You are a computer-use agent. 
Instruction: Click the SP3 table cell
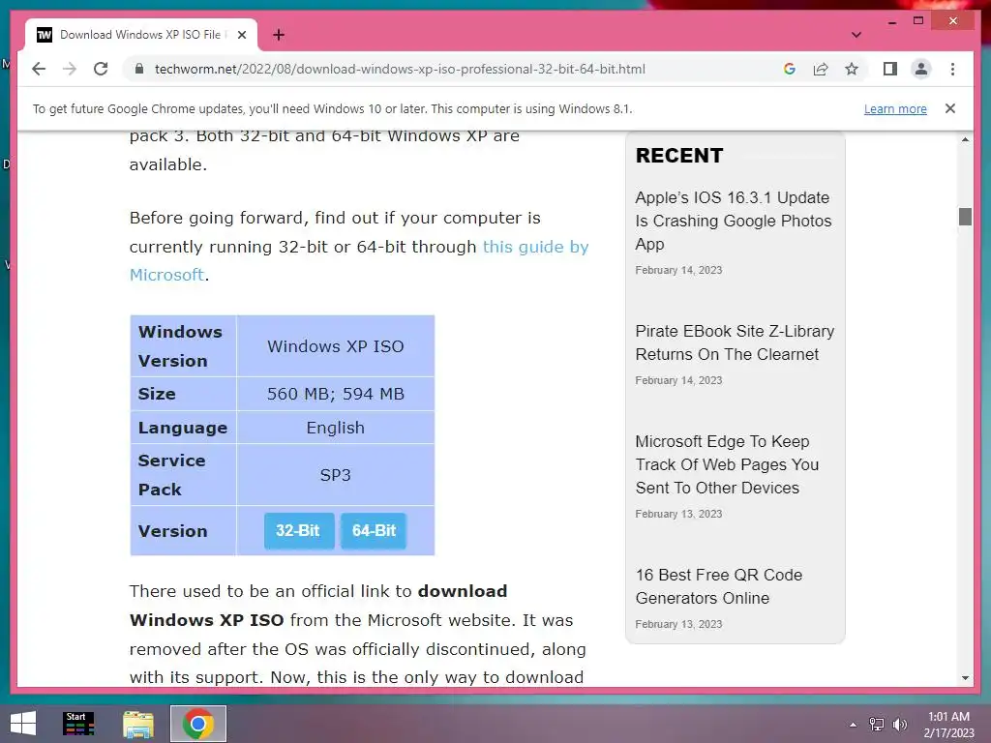[x=336, y=474]
